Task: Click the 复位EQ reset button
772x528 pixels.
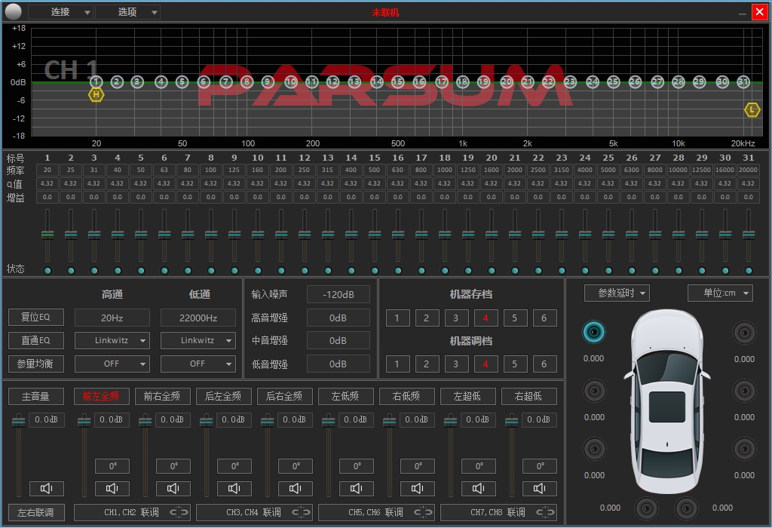Action: pos(36,317)
